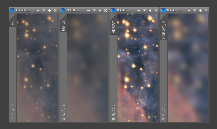Click the diagonal arrow icon in HDRWT window
Image resolution: width=217 pixels, height=129 pixels.
click(113, 105)
